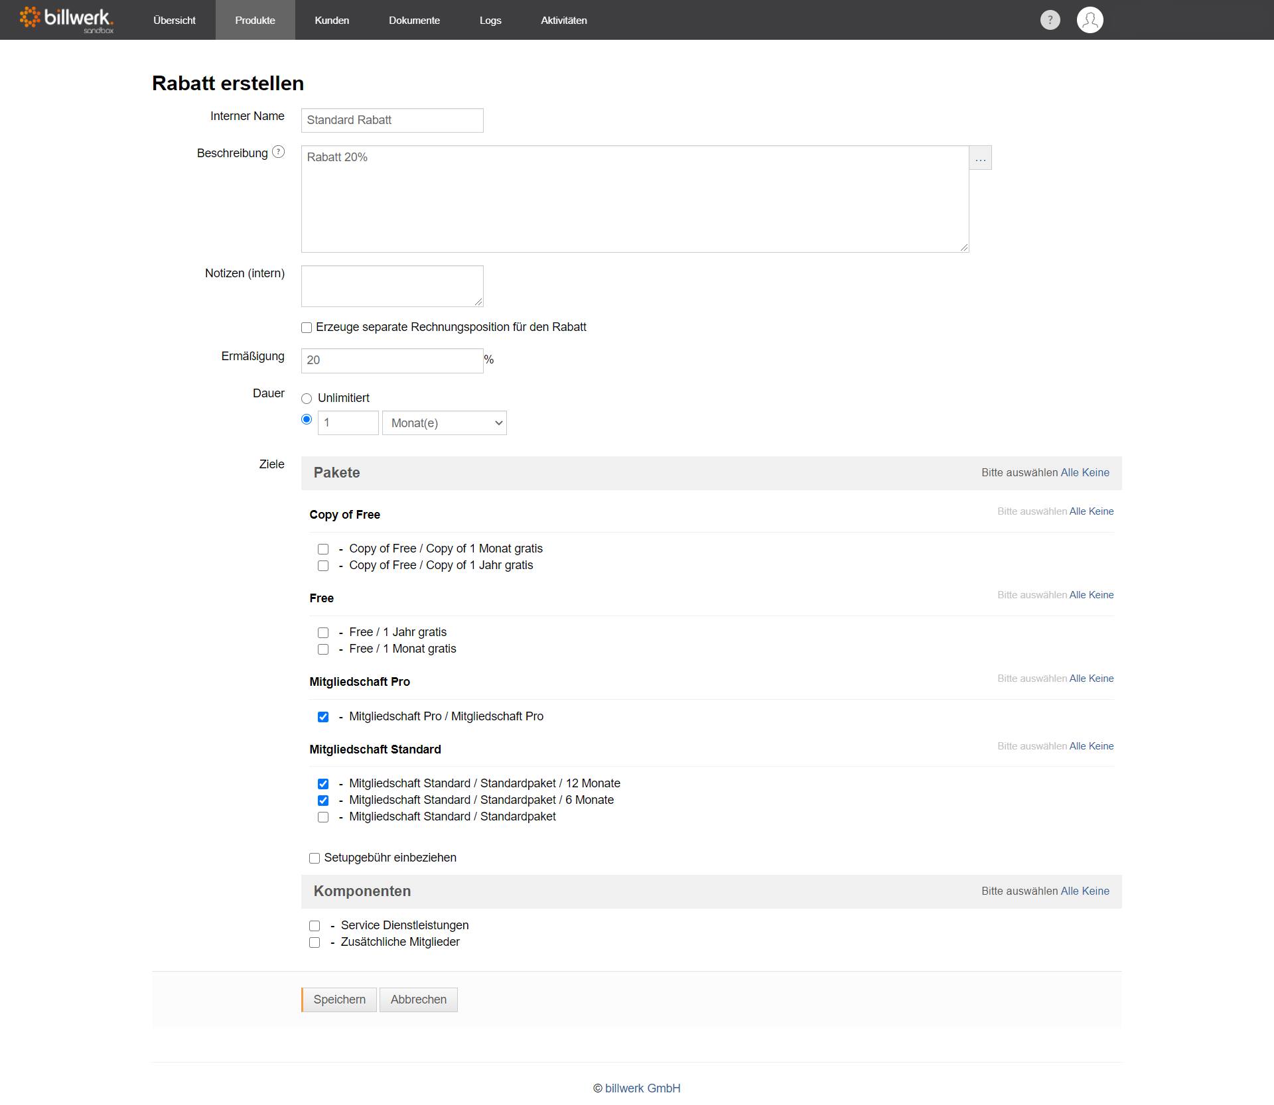Click the Speichern button
This screenshot has width=1274, height=1105.
pyautogui.click(x=339, y=1000)
